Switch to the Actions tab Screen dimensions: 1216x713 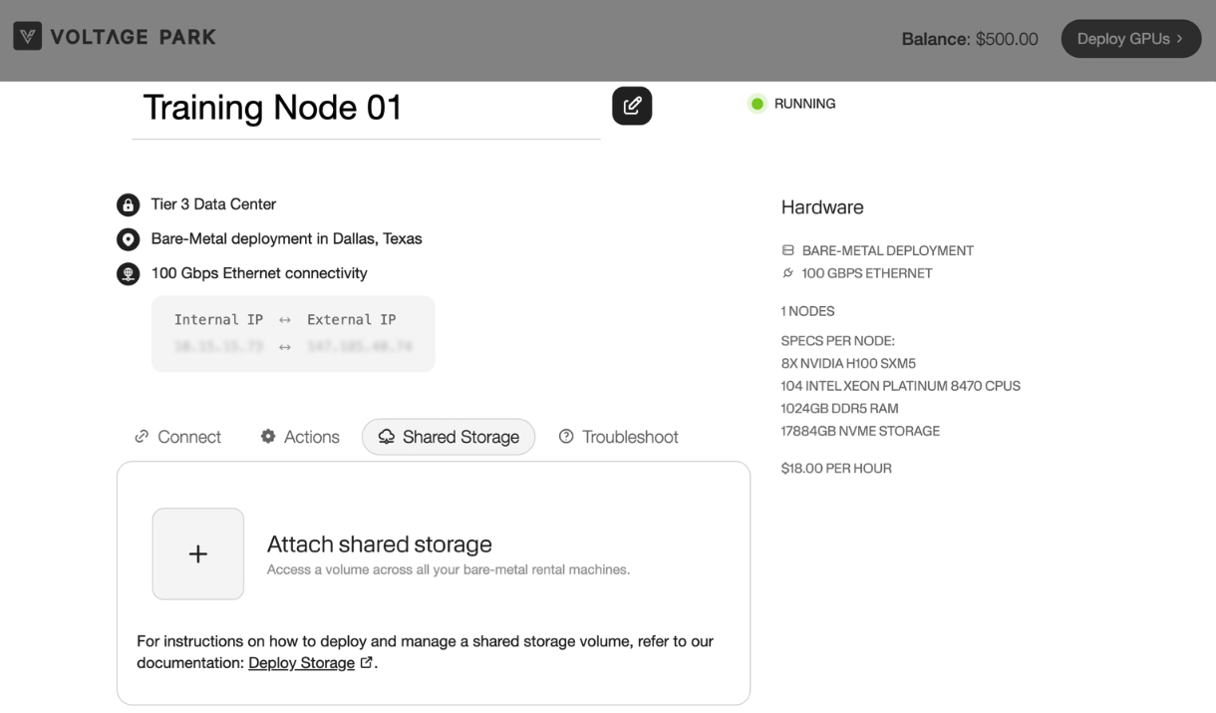(299, 437)
